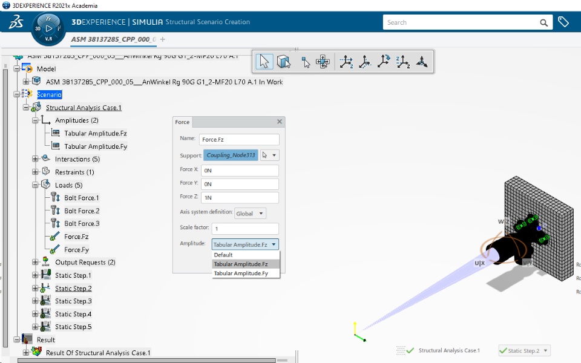Click the Static Step.1 icon
Viewport: 581px width, 363px height.
[x=45, y=275]
